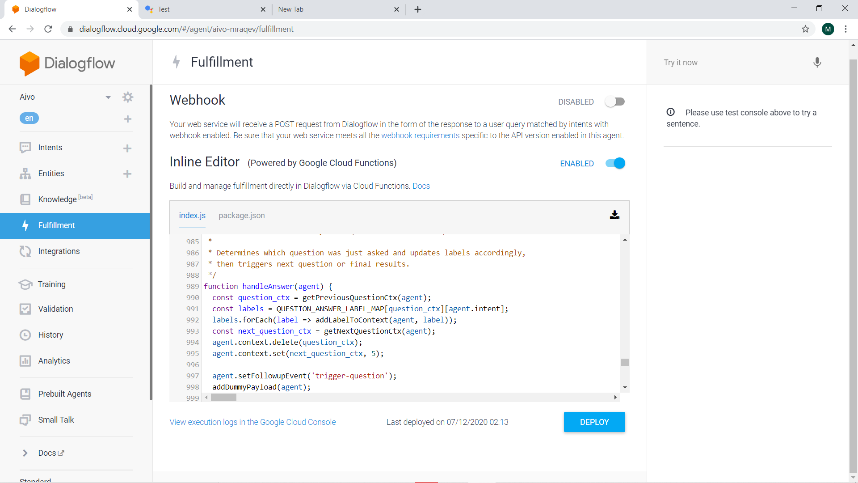Add a language with plus next to en
Viewport: 858px width, 483px height.
pyautogui.click(x=128, y=119)
